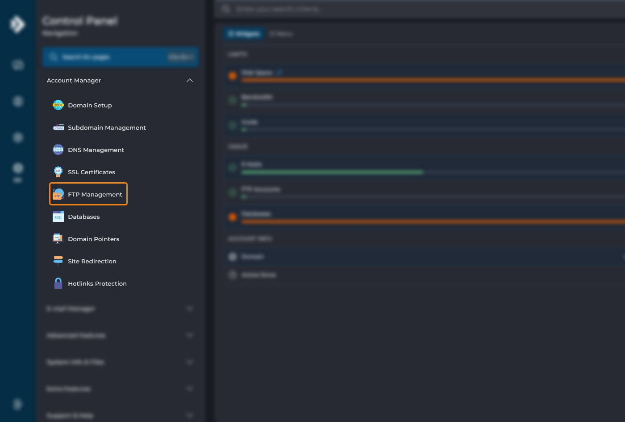The image size is (625, 422).
Task: Open the Hotlinks Protection page
Action: pos(97,283)
